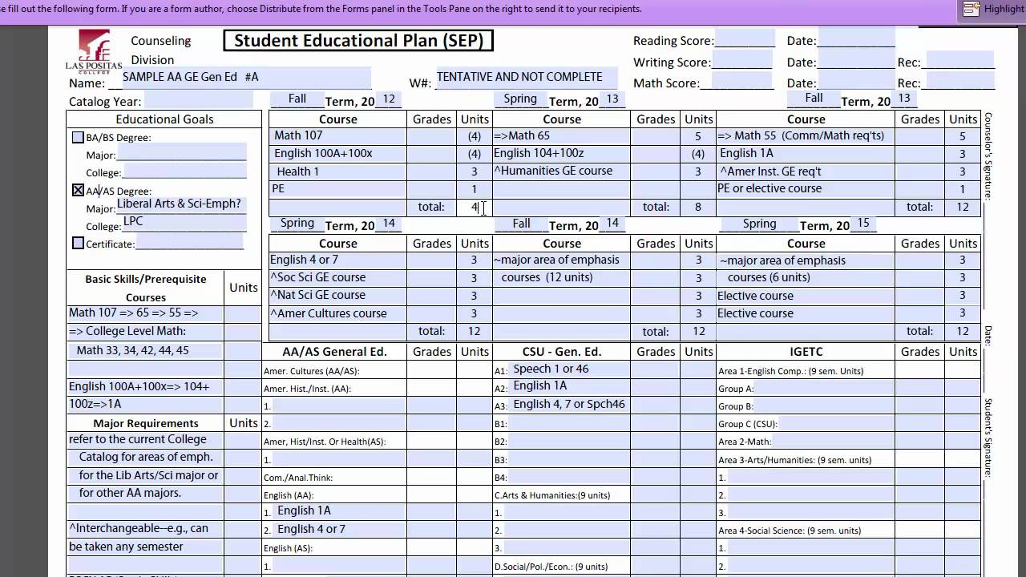Click the Certificate name field

(190, 242)
